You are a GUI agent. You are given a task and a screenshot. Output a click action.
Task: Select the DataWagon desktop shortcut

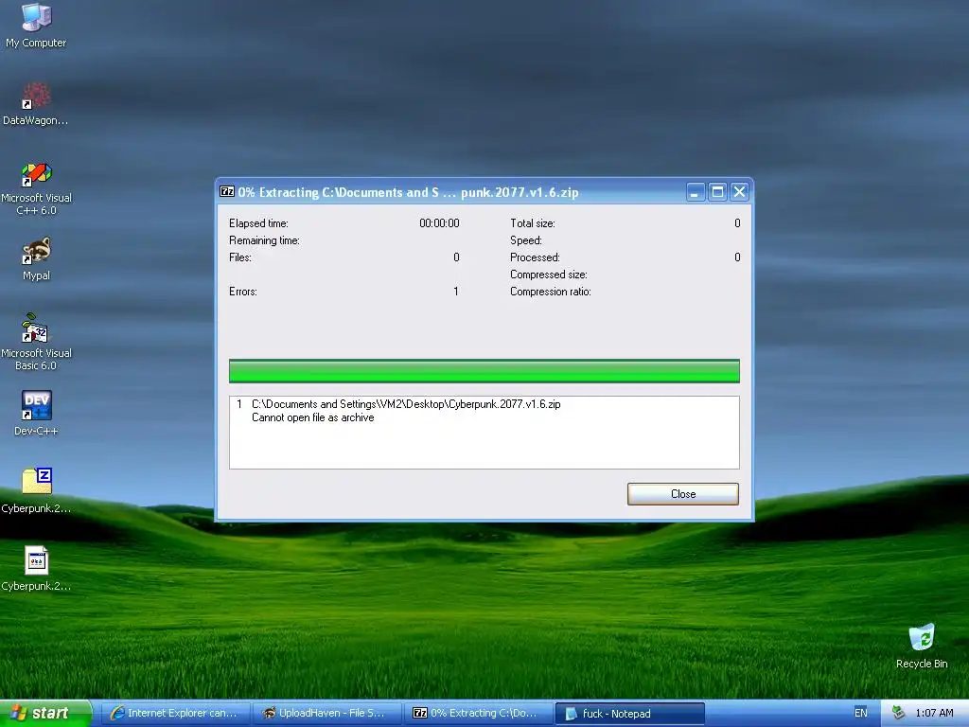coord(36,103)
